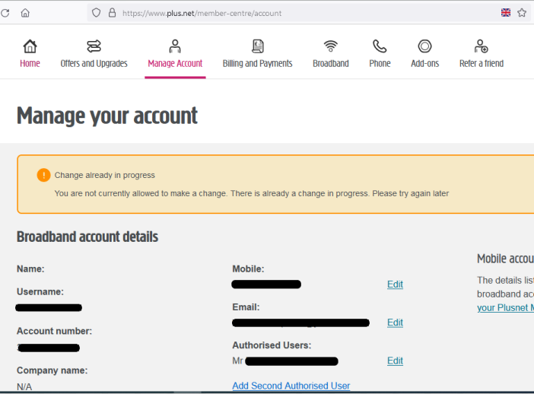Click the Broadband wifi icon

(330, 46)
